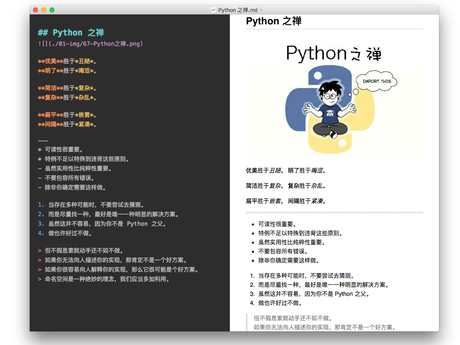Click preview text '间隔胜于紧凑。'
460x345 pixels.
coord(307,201)
